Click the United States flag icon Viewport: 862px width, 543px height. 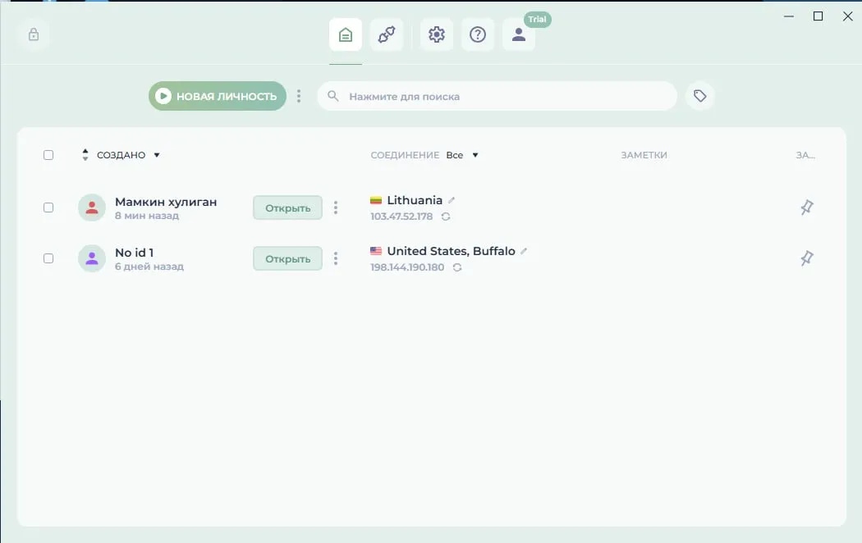coord(376,251)
